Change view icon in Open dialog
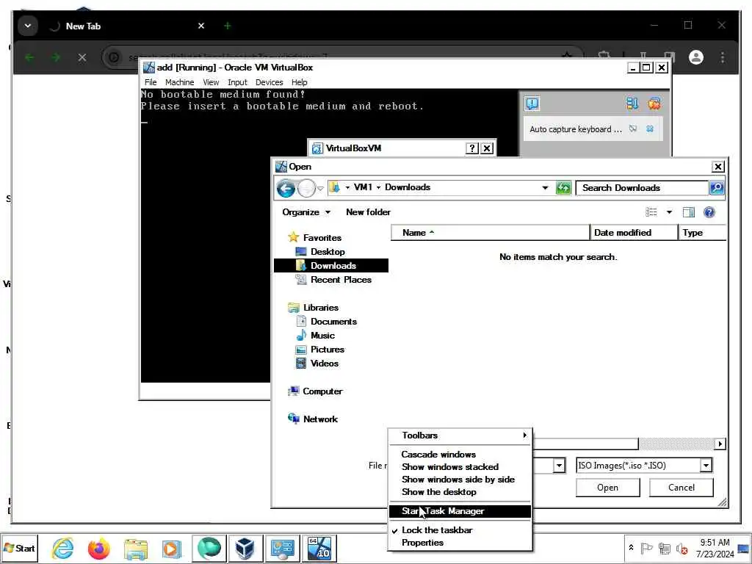The image size is (752, 564). (651, 212)
